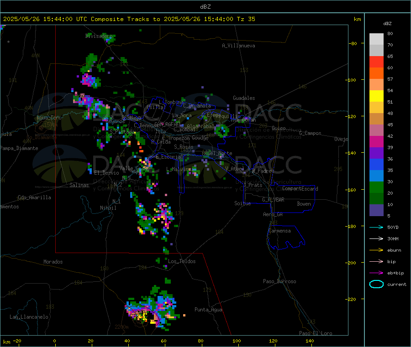Click the SAN_RAFAEL city label

click(x=167, y=124)
